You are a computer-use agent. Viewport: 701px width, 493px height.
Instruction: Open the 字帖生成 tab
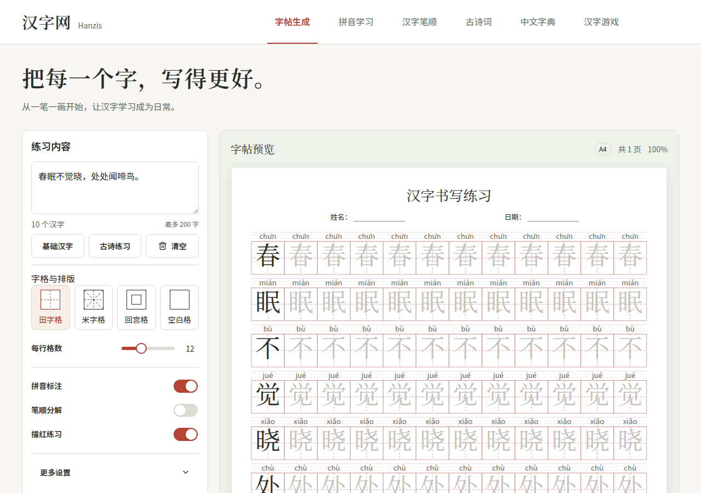(292, 22)
